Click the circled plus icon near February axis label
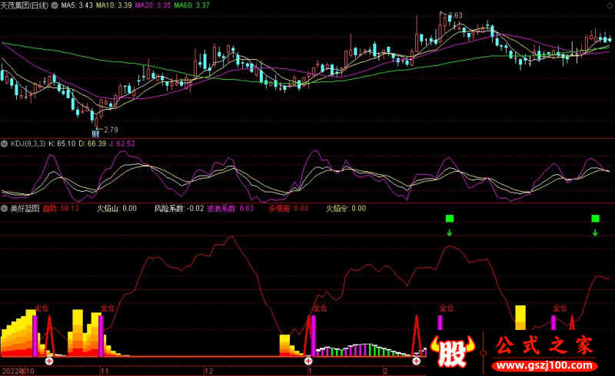The image size is (615, 376). tap(416, 361)
